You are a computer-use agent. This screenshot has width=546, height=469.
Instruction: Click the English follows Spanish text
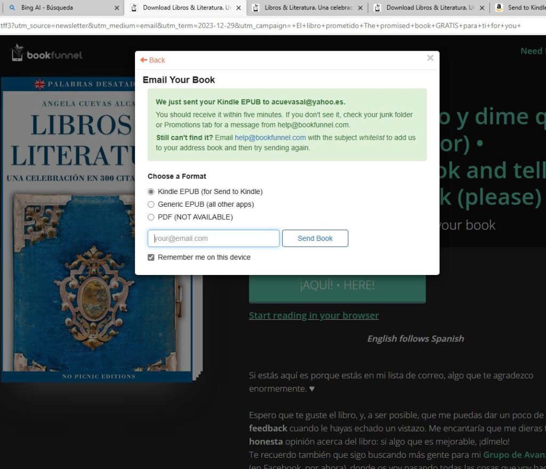415,339
